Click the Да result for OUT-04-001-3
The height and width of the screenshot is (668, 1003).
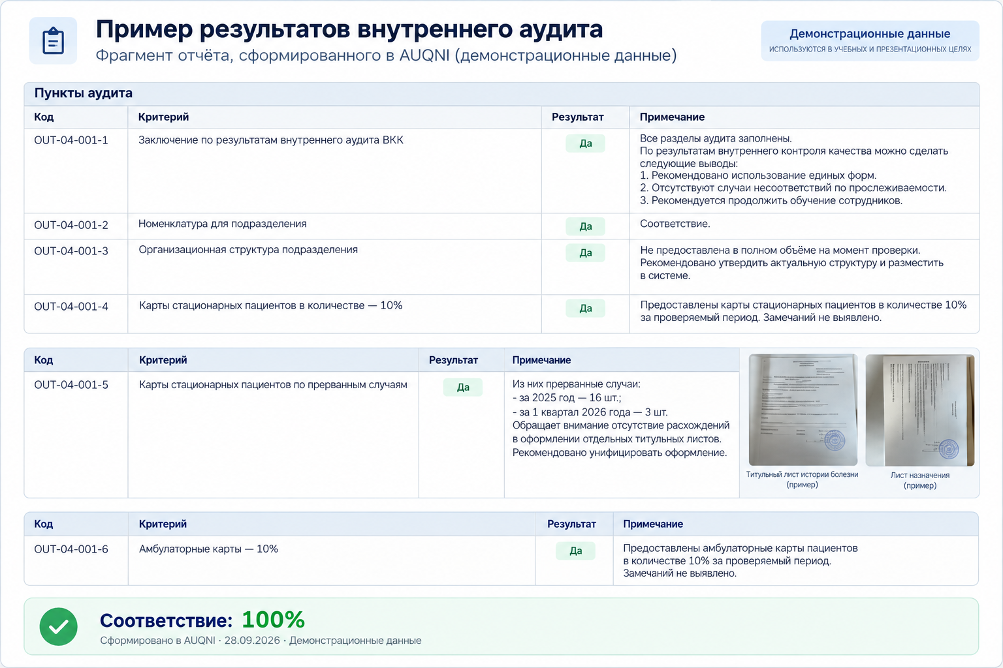tap(585, 252)
